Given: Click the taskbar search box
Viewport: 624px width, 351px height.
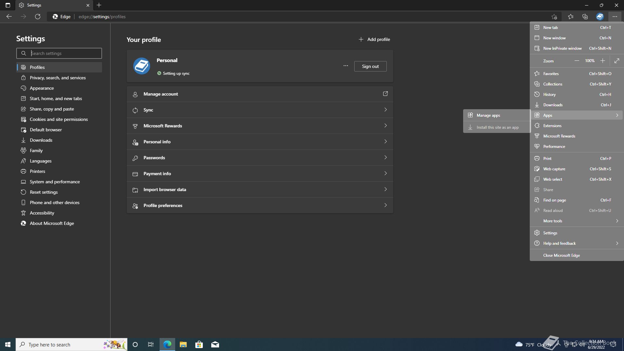Looking at the screenshot, I should click(71, 344).
